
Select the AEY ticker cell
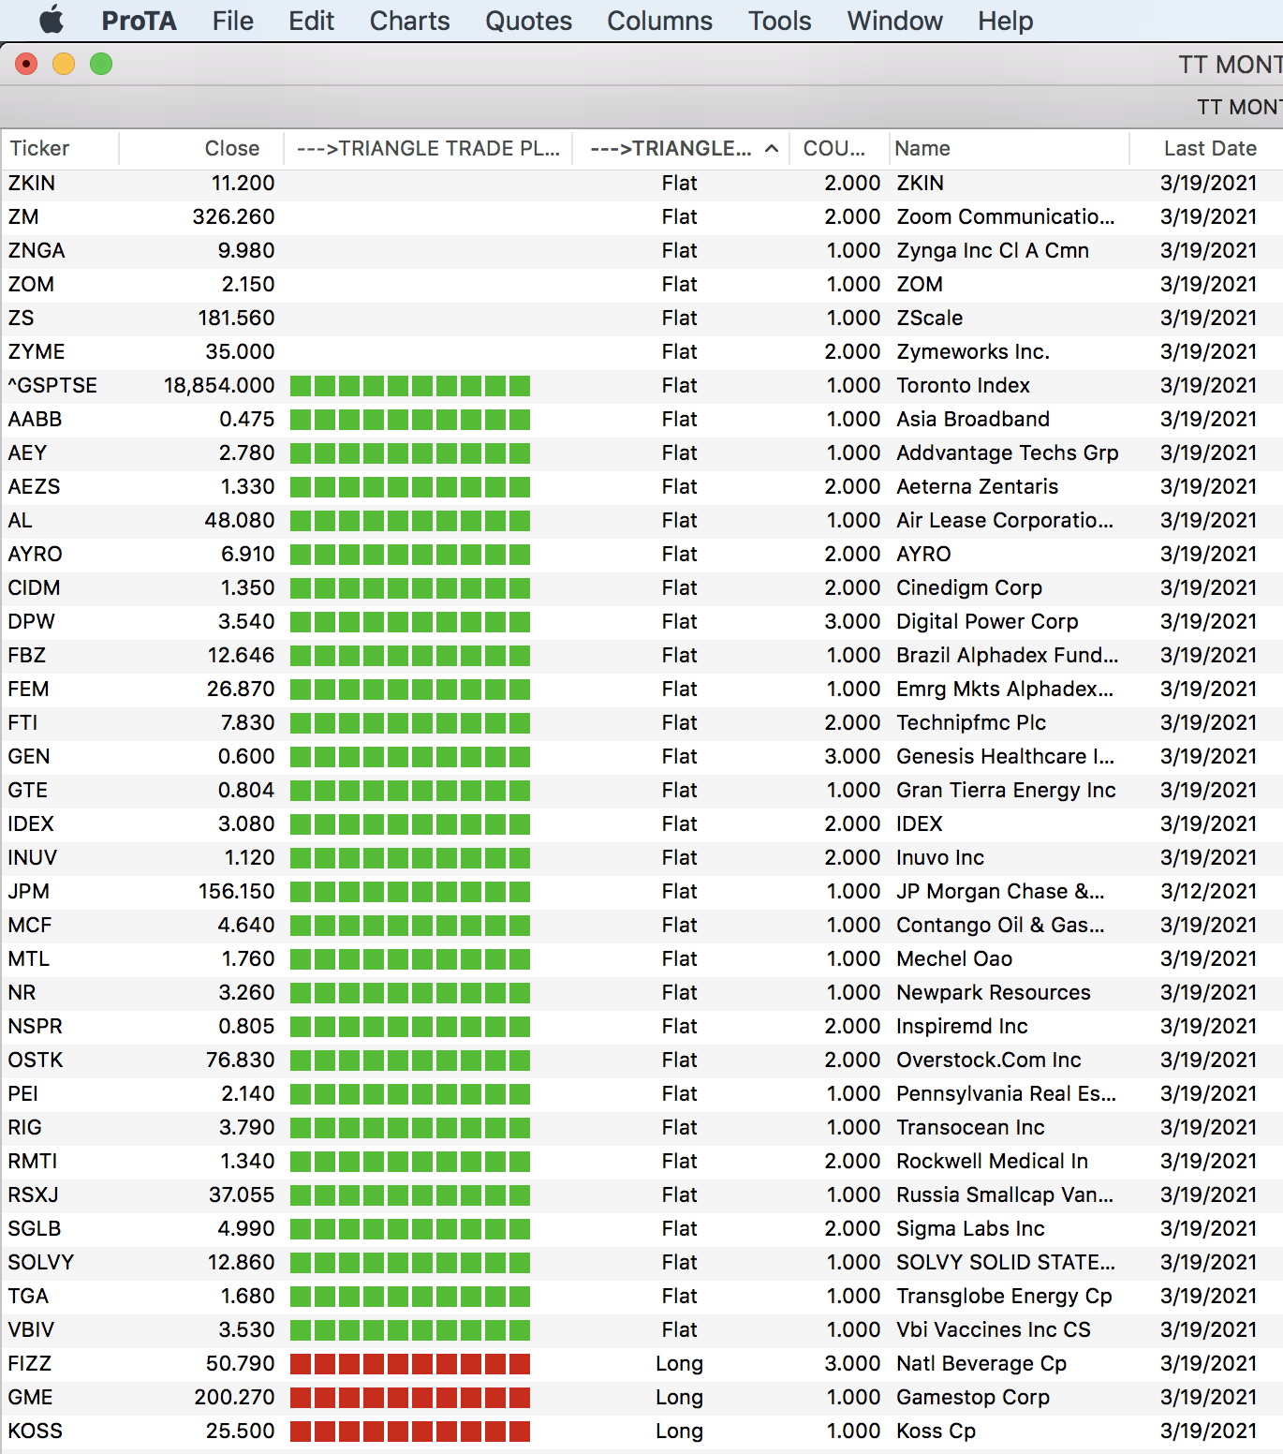click(27, 453)
